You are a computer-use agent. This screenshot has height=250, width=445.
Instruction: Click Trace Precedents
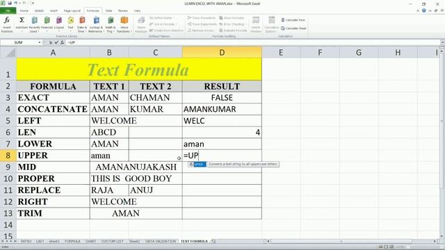(x=202, y=18)
